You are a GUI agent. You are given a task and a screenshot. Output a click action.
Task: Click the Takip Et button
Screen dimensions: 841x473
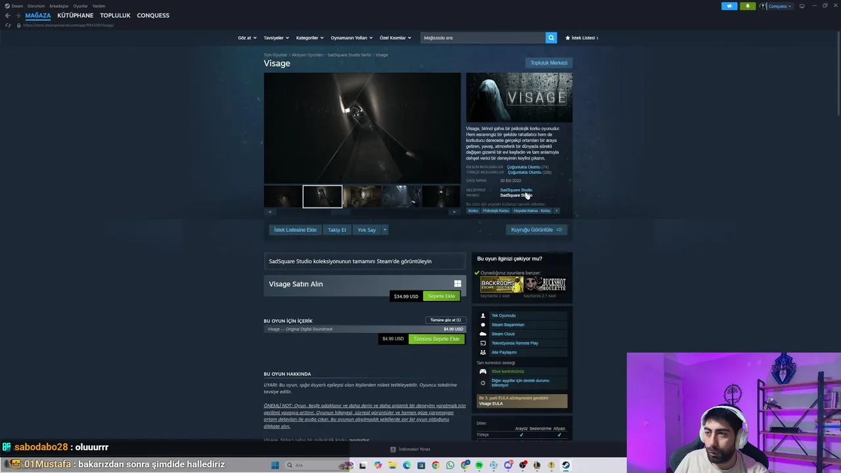pyautogui.click(x=337, y=230)
